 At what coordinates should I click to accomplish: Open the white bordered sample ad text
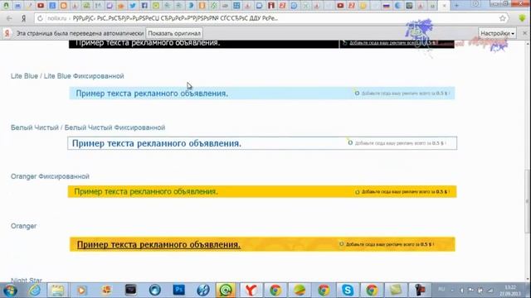tap(157, 143)
